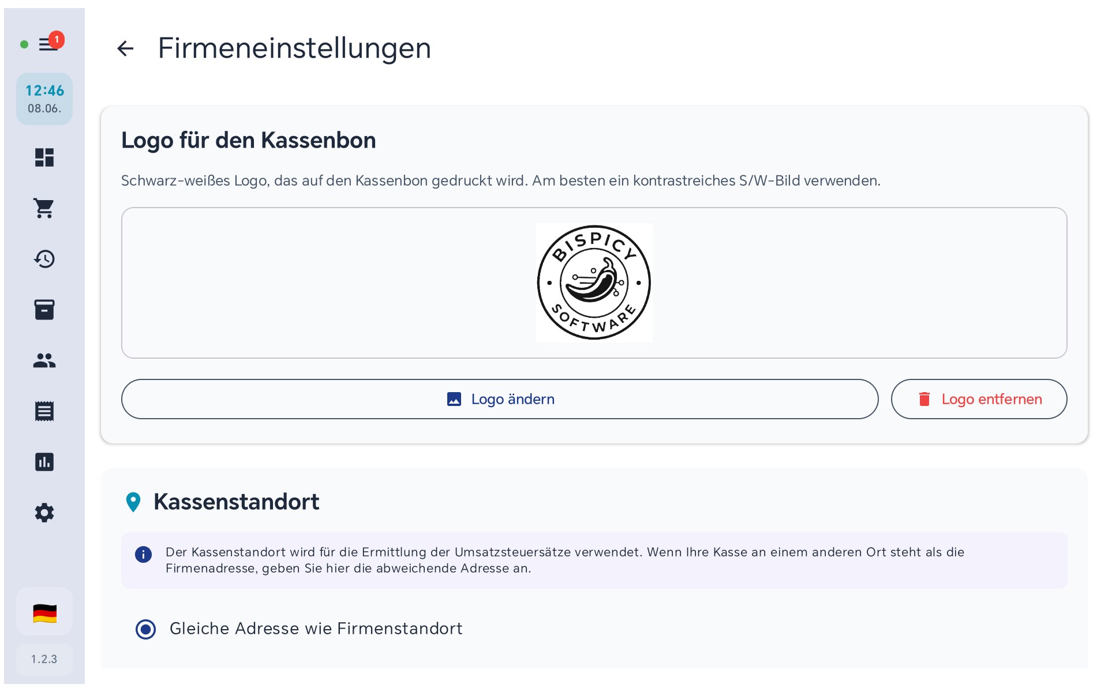Open the settings gear icon
Image resolution: width=1108 pixels, height=692 pixels.
[x=44, y=513]
